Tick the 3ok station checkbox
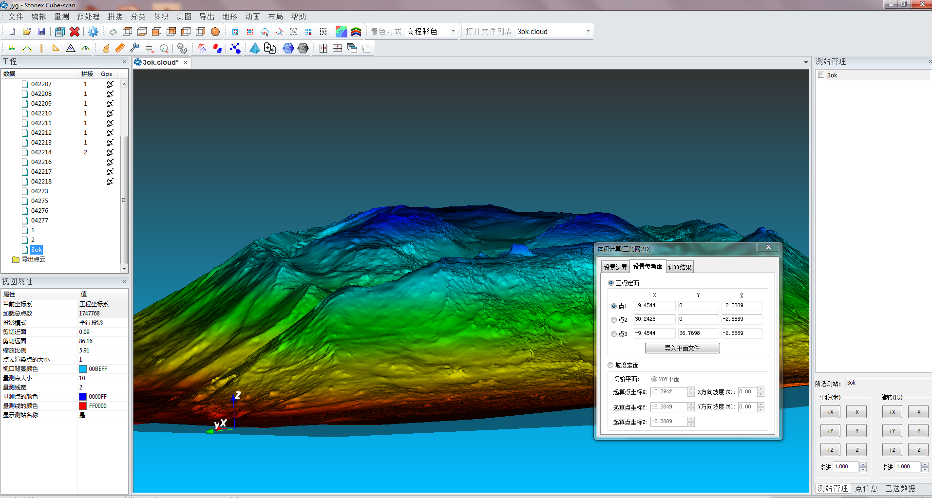 coord(821,75)
